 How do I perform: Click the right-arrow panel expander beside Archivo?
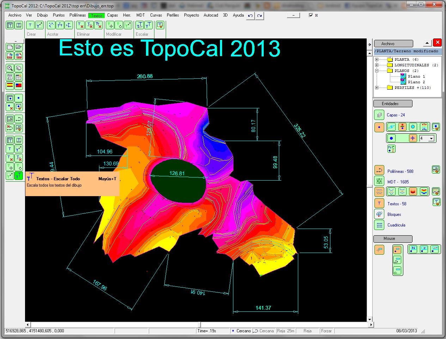(x=369, y=44)
